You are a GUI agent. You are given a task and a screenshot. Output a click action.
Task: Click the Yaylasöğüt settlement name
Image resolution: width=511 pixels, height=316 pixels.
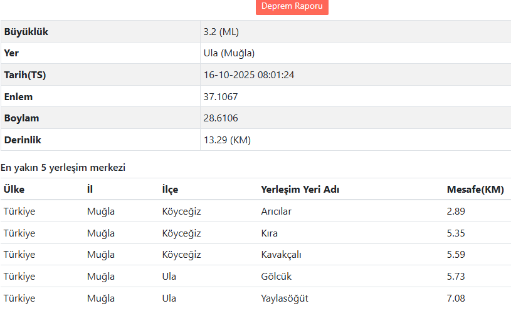pyautogui.click(x=285, y=298)
